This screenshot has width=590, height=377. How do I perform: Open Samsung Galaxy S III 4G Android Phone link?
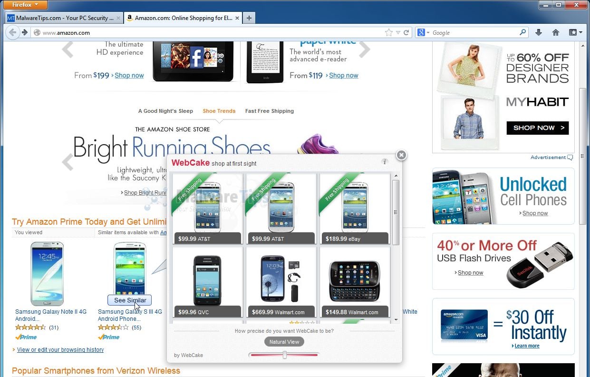pyautogui.click(x=130, y=315)
